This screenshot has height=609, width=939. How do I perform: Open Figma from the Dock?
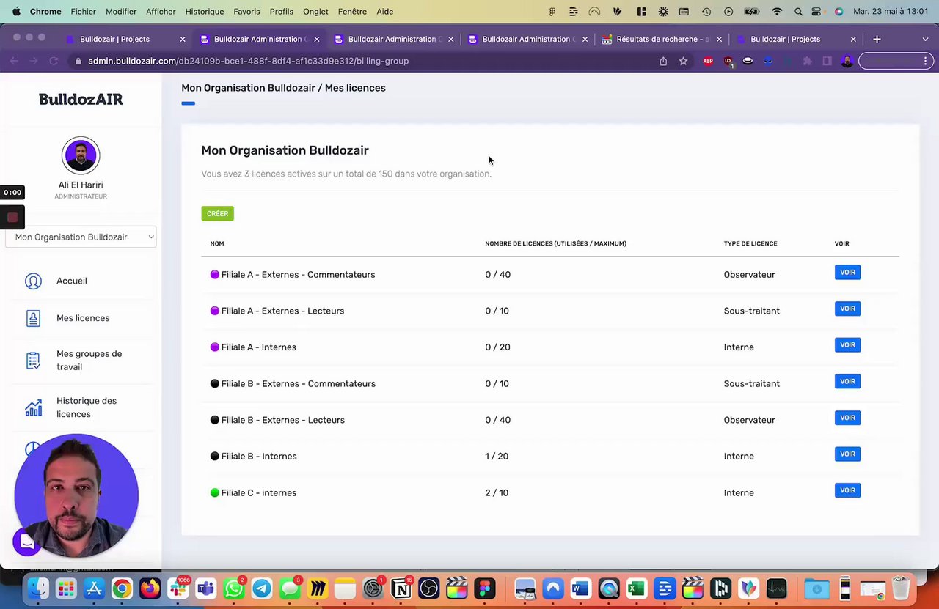(484, 588)
